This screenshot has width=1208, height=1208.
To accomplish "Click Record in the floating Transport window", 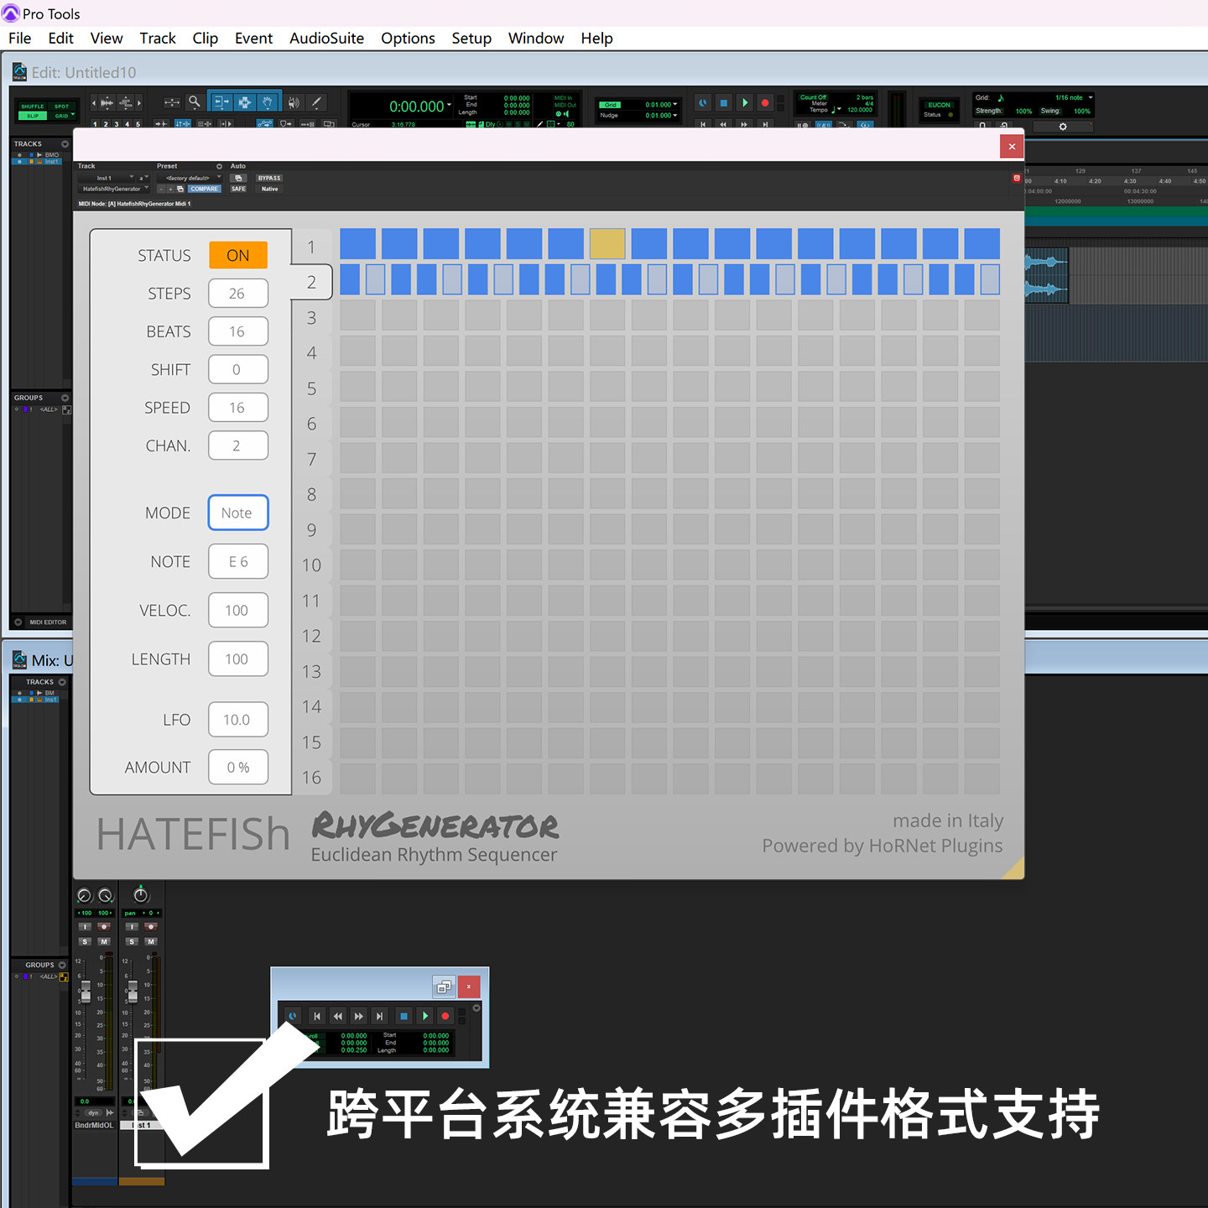I will point(445,1016).
